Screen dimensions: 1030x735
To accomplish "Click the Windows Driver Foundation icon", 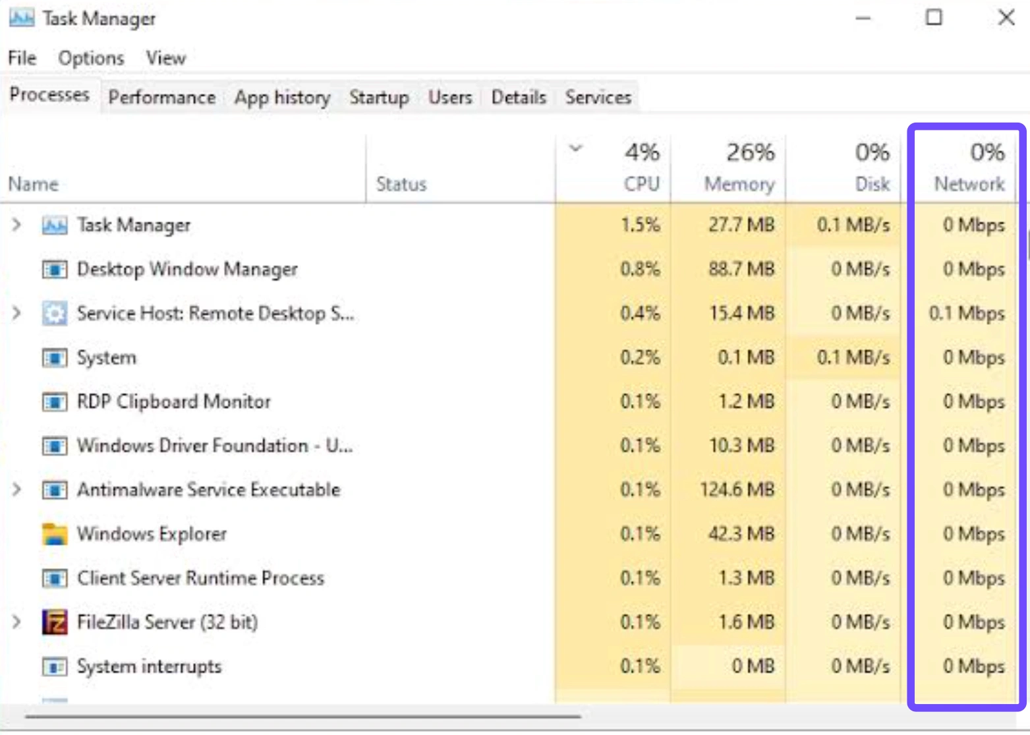I will 54,446.
